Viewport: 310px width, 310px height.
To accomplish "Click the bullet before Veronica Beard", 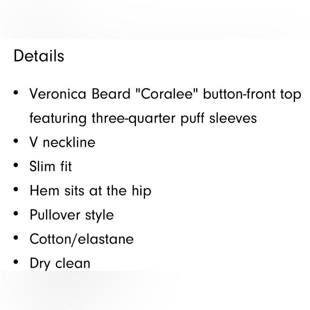I will pyautogui.click(x=16, y=92).
